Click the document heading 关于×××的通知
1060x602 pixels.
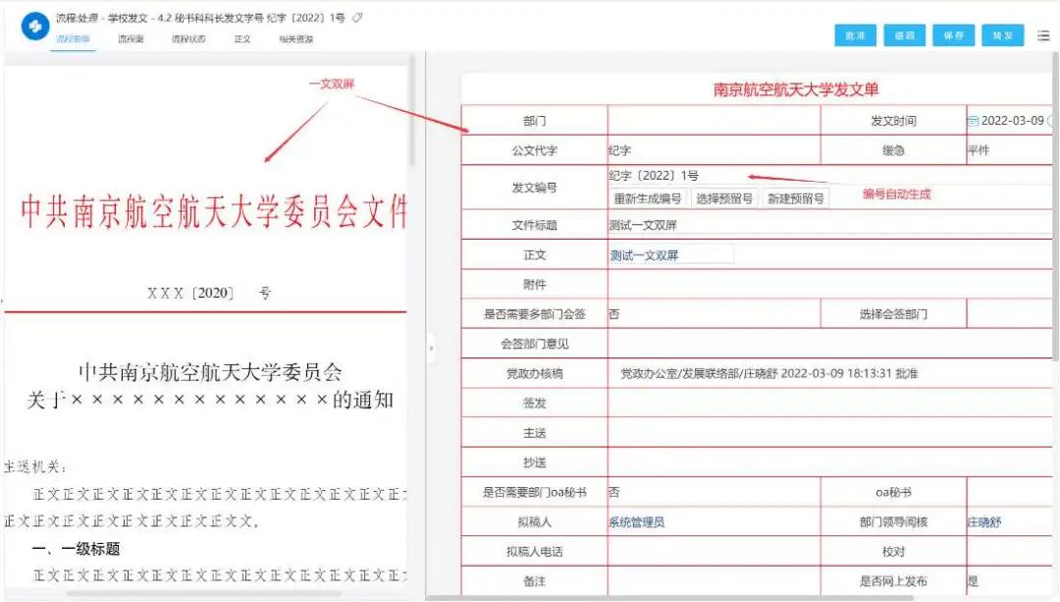point(210,400)
